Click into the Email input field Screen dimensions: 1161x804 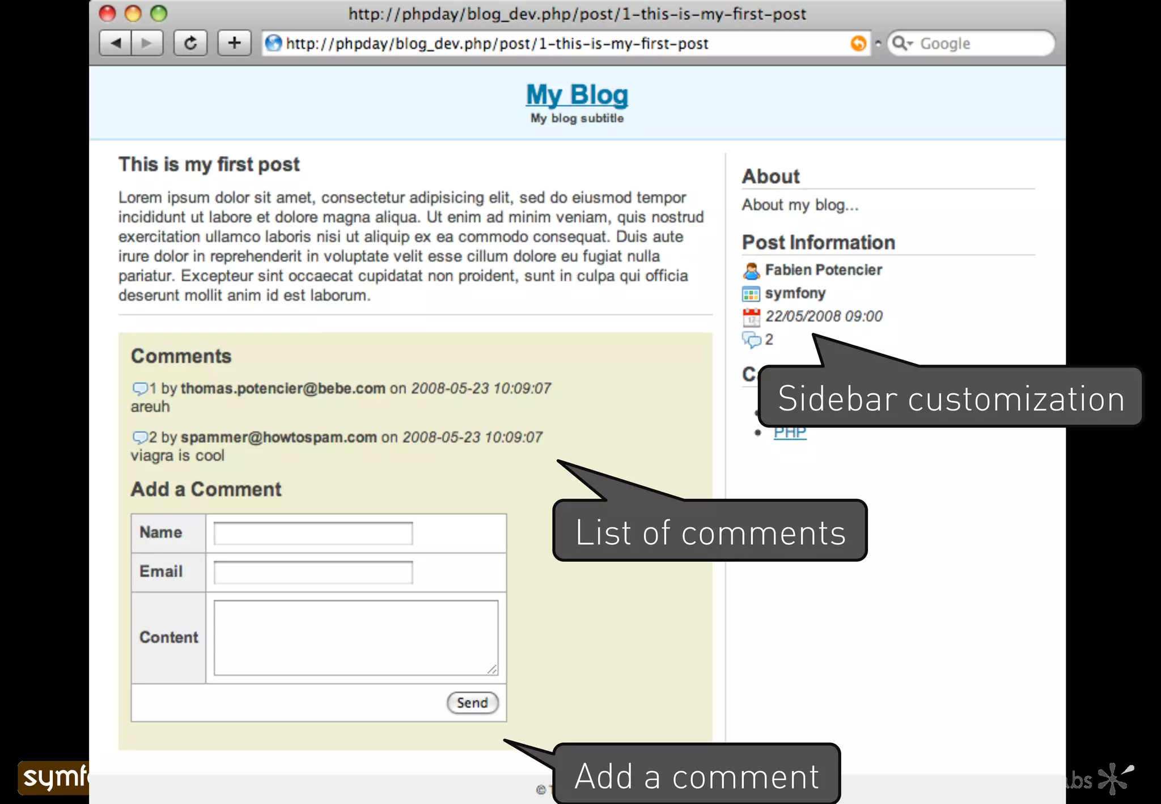(313, 572)
